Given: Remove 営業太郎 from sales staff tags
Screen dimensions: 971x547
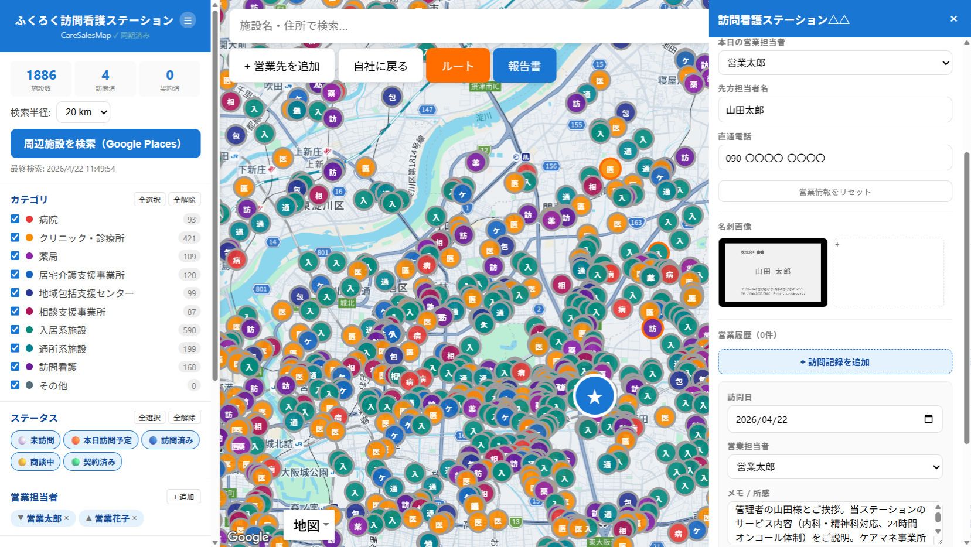Looking at the screenshot, I should point(67,518).
